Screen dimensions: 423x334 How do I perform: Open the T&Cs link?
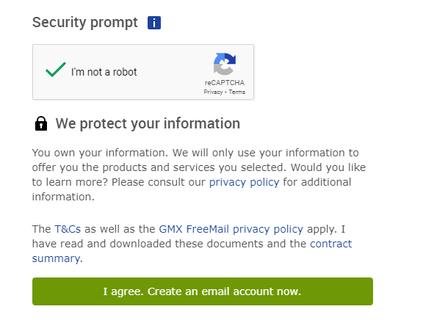point(68,229)
